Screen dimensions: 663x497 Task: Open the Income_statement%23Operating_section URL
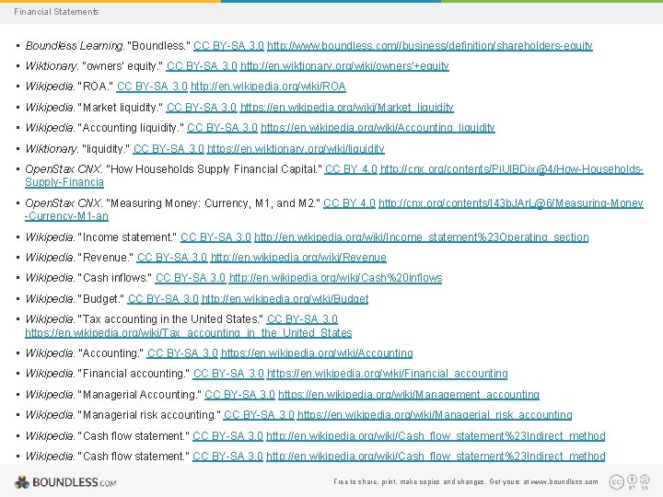421,237
